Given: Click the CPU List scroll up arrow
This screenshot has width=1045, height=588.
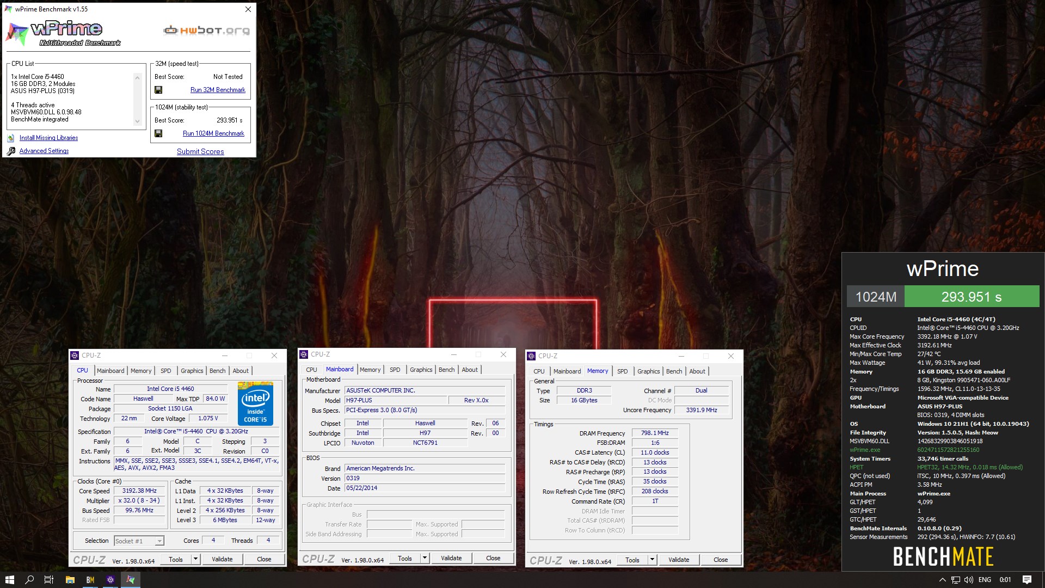Looking at the screenshot, I should tap(137, 78).
